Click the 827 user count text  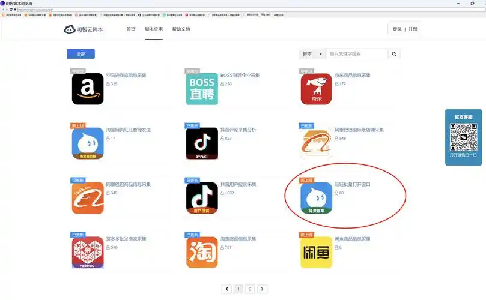[x=228, y=139]
